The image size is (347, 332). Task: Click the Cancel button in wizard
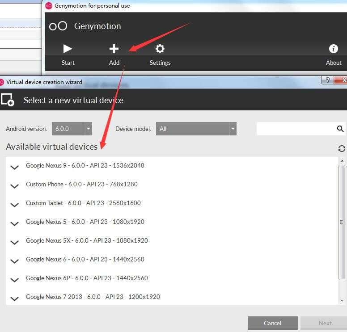[x=273, y=323]
